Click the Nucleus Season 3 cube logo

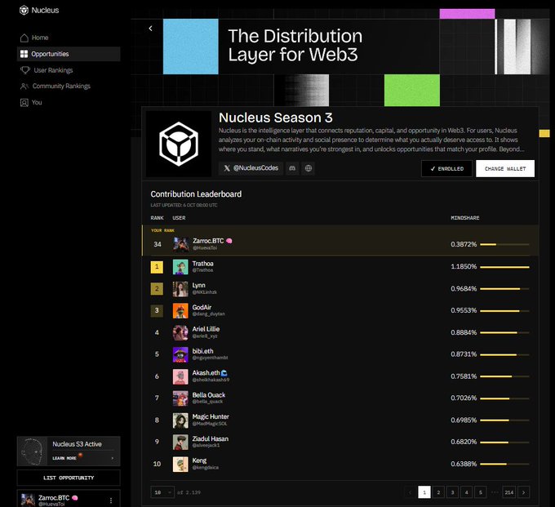point(179,144)
